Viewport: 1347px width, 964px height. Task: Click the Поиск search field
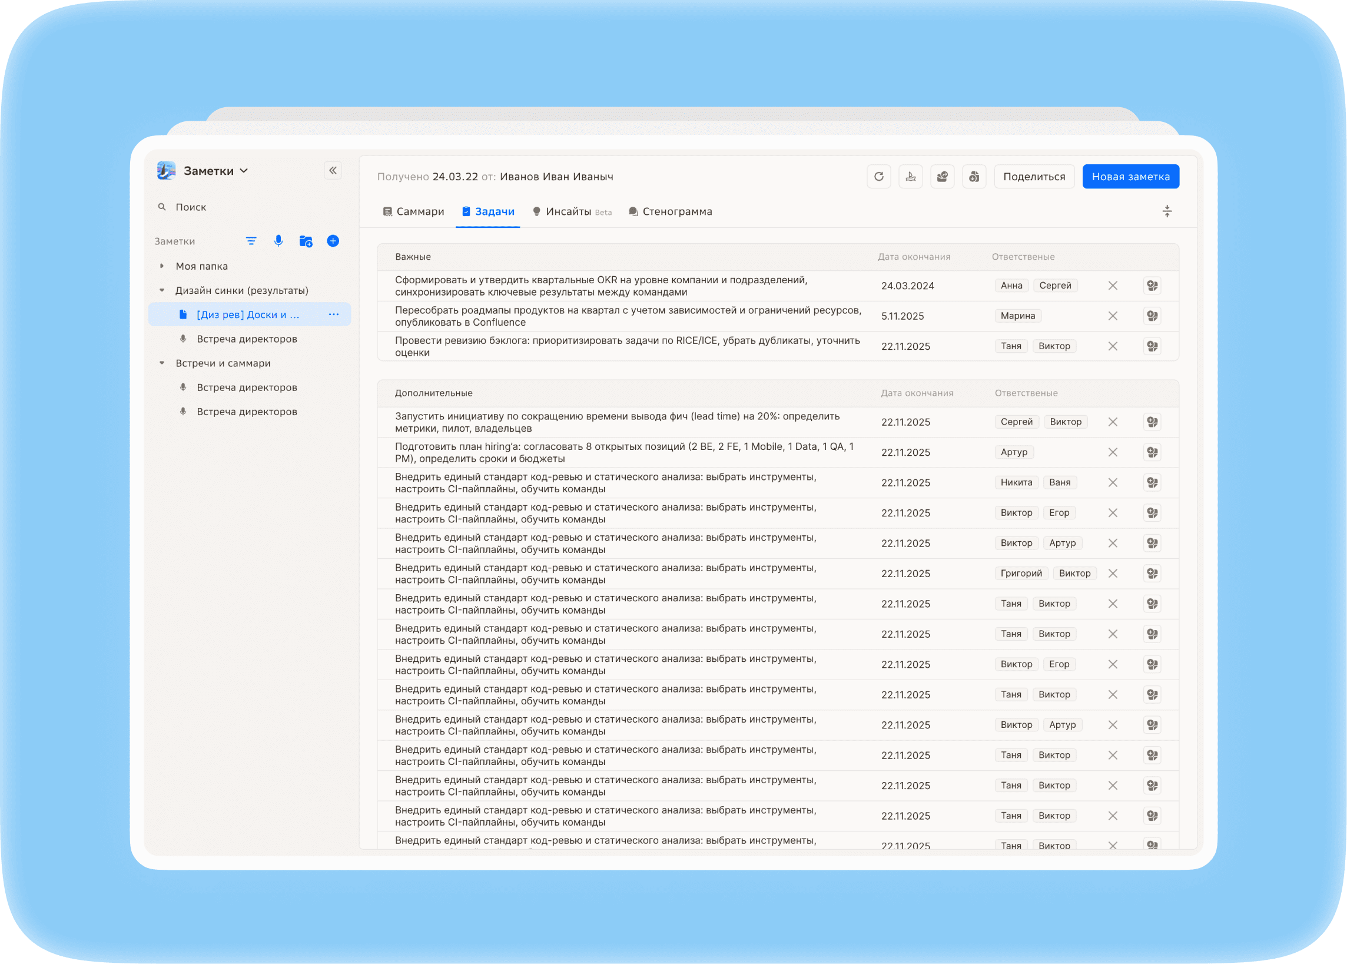coord(249,207)
